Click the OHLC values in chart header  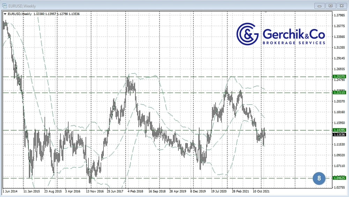pos(56,14)
